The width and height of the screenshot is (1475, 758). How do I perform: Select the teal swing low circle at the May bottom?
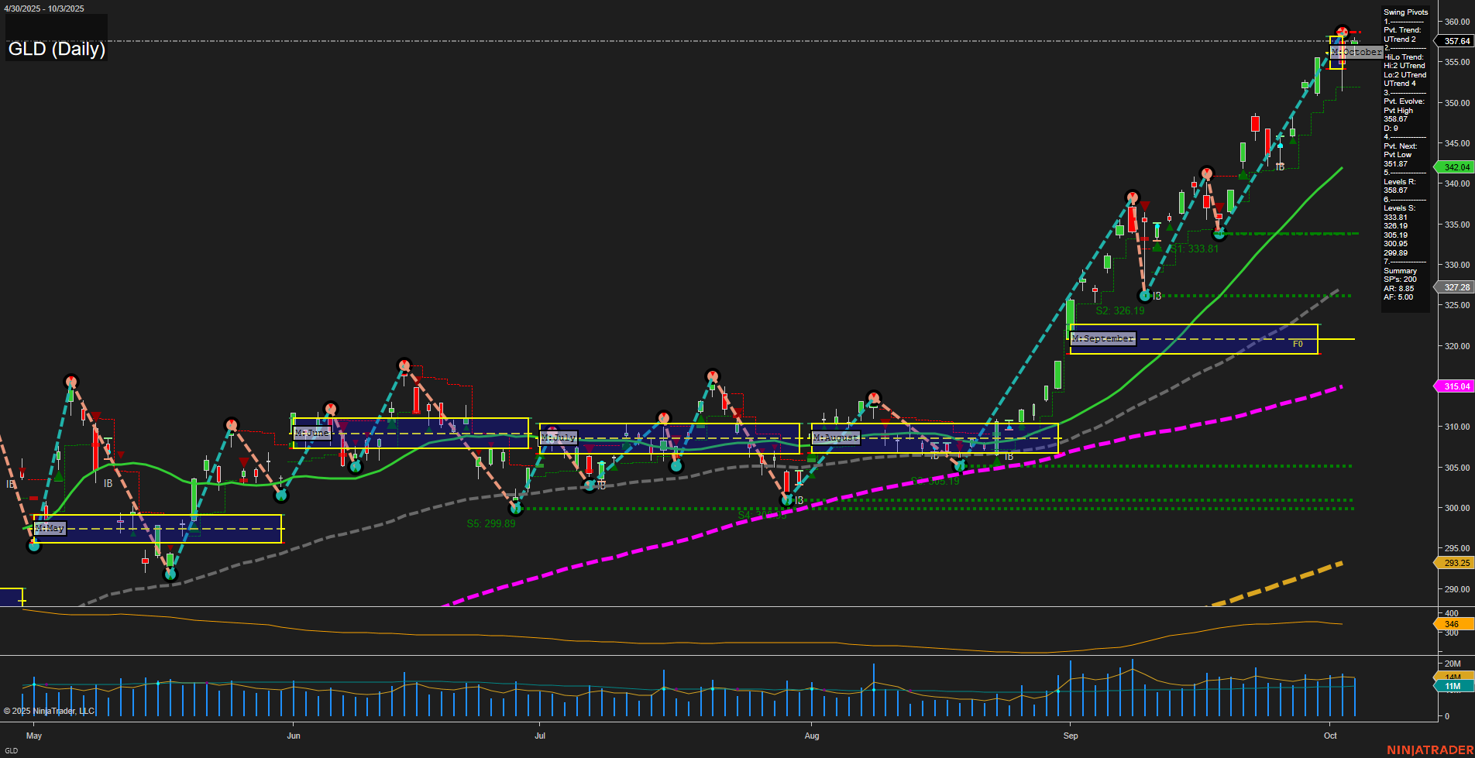34,546
